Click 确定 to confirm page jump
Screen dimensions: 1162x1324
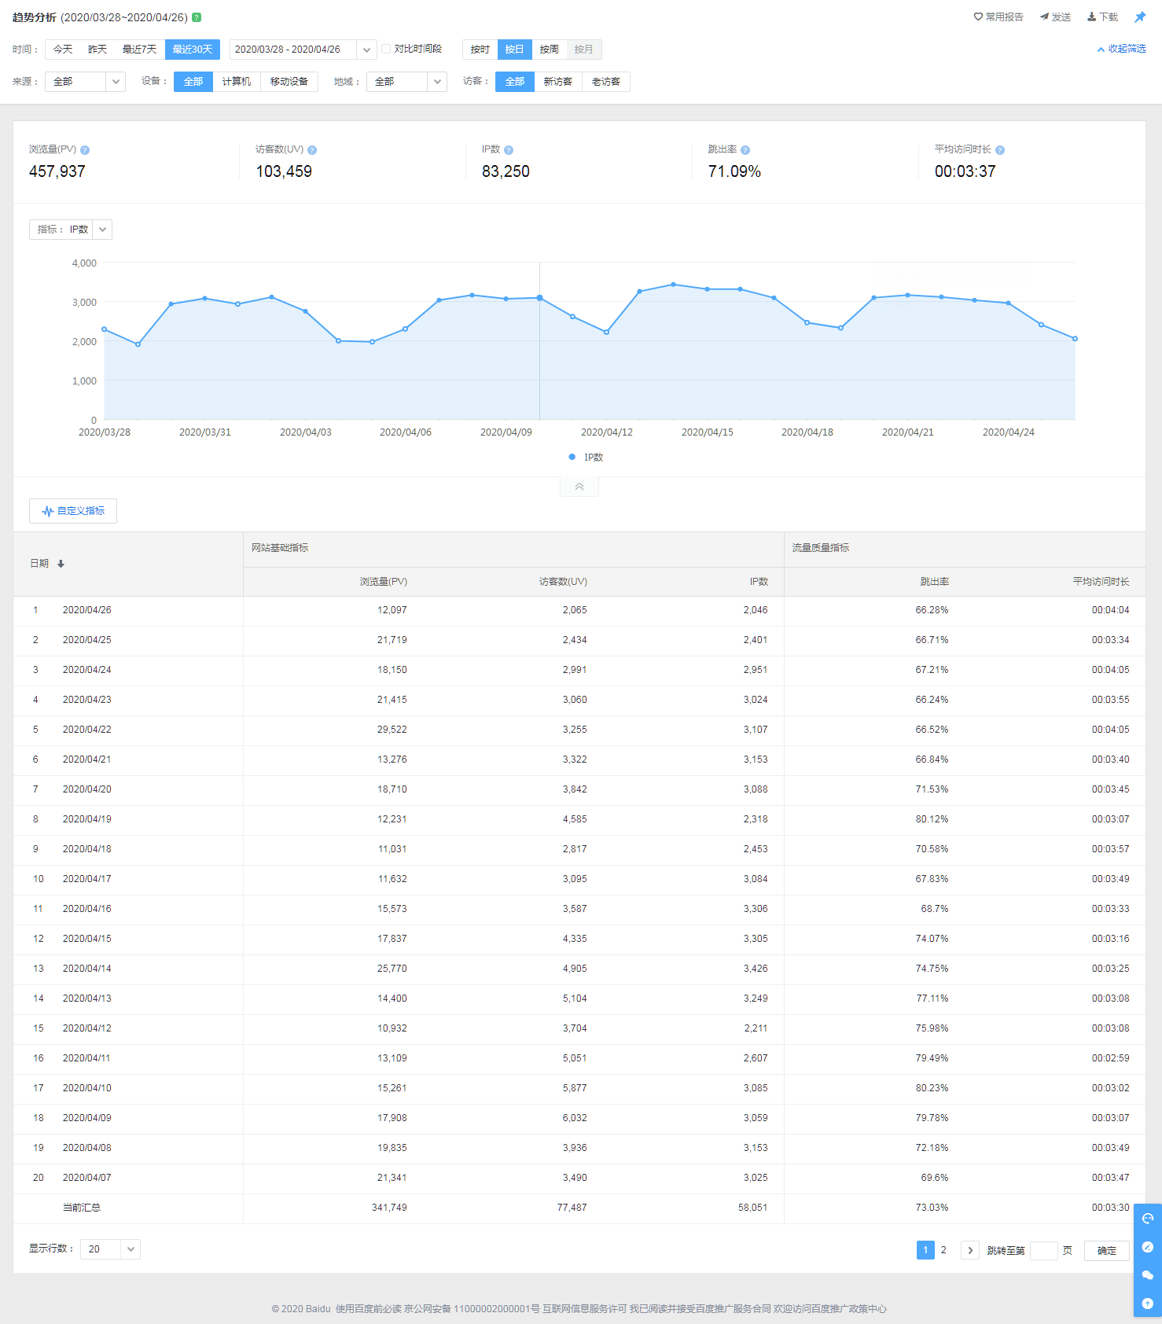pyautogui.click(x=1107, y=1250)
